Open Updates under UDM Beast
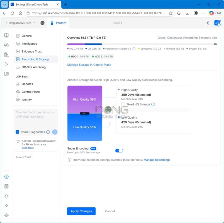This screenshot has height=223, width=224. [36, 84]
